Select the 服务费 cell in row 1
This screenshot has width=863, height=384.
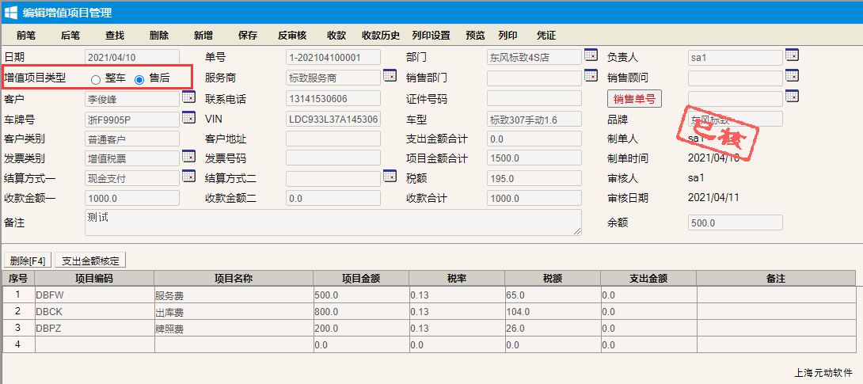234,295
